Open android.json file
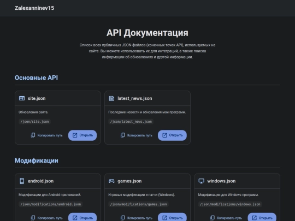 (x=82, y=217)
